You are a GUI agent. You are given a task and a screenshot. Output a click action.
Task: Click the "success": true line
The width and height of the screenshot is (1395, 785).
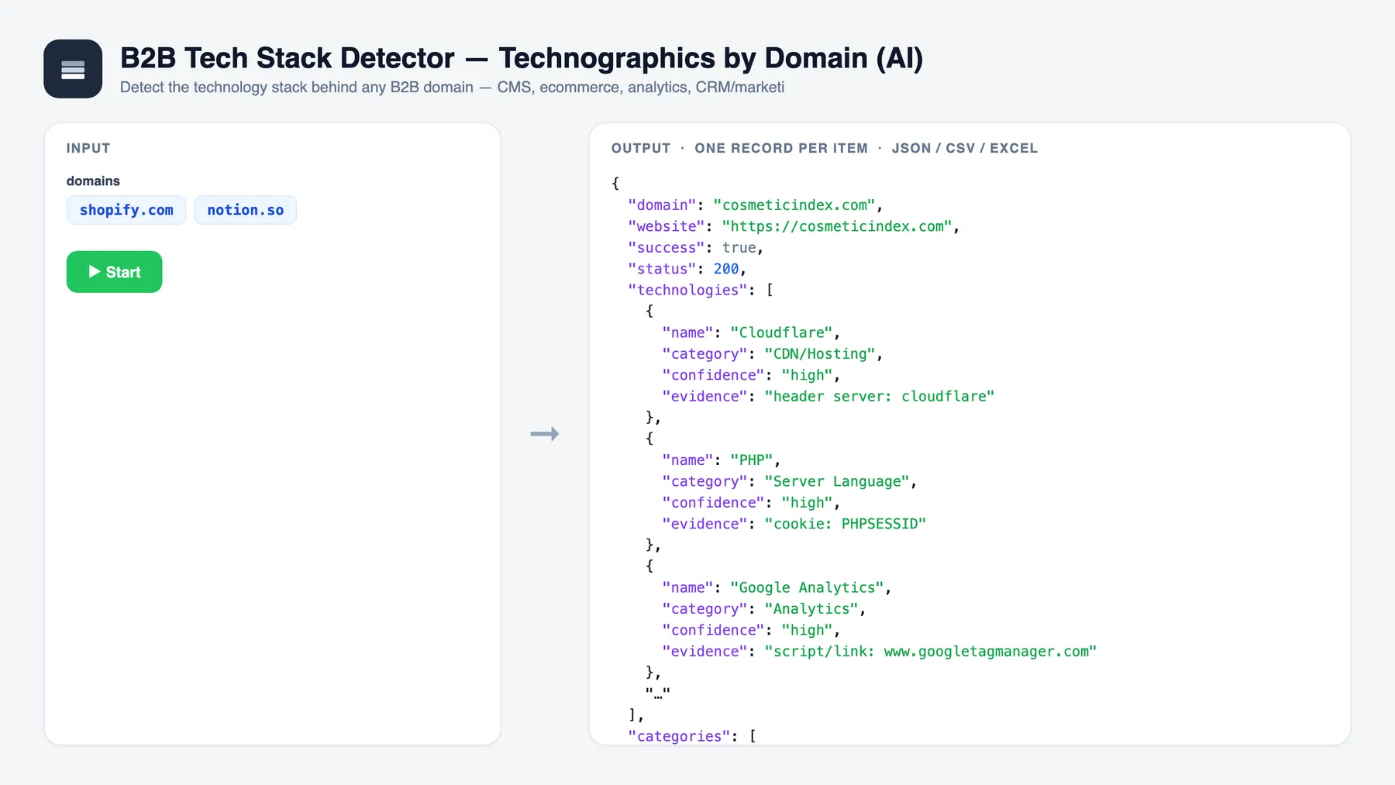click(x=696, y=248)
